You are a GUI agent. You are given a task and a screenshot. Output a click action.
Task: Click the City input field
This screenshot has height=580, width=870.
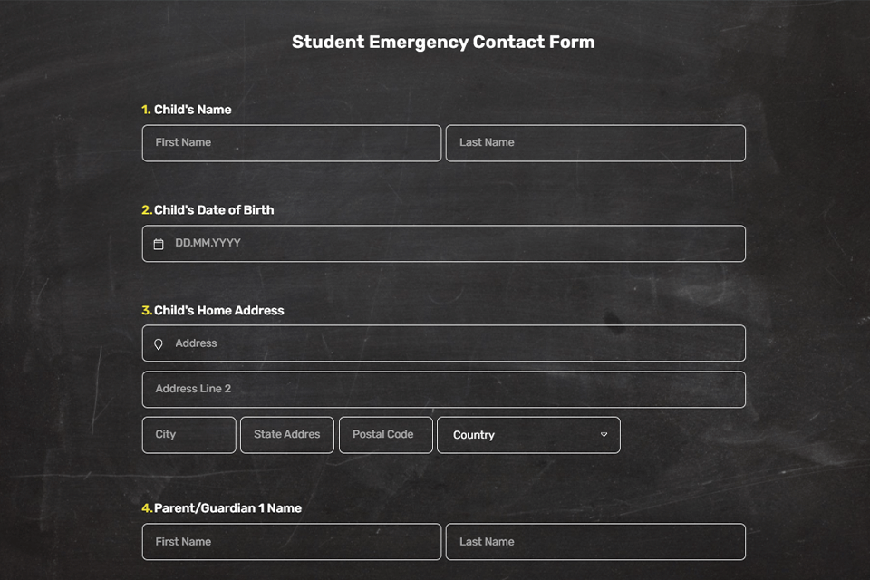click(x=188, y=435)
